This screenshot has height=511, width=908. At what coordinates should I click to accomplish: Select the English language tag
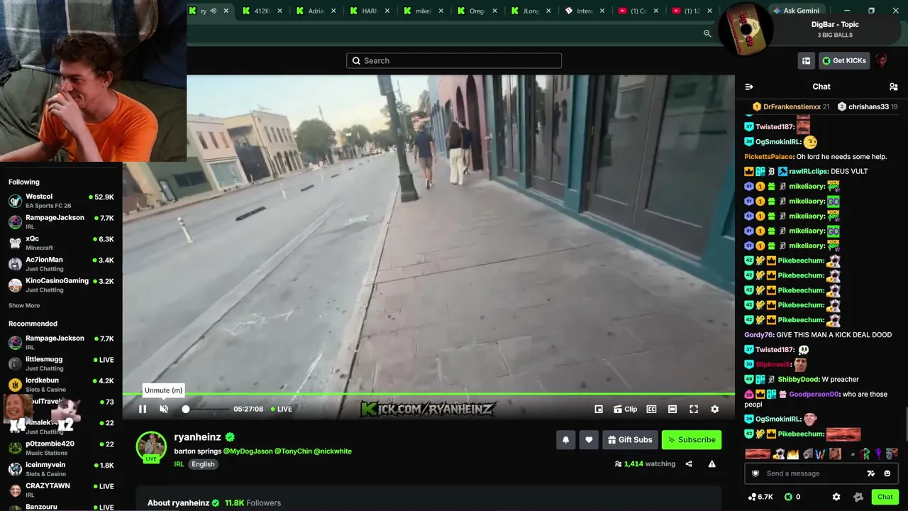[203, 464]
